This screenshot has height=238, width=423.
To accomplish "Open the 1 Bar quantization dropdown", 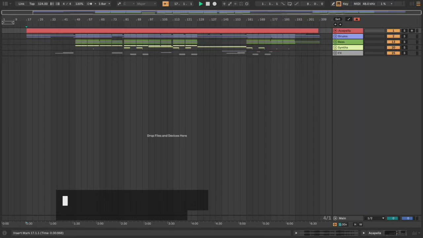I will click(104, 4).
